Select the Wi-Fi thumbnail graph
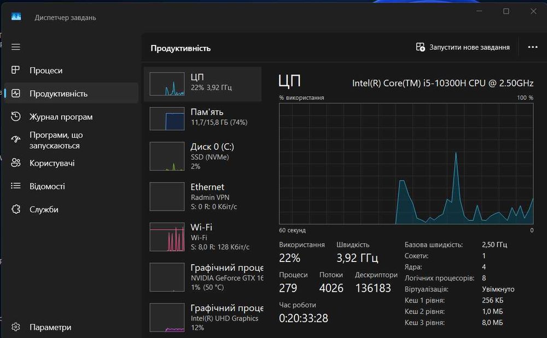 [x=167, y=237]
